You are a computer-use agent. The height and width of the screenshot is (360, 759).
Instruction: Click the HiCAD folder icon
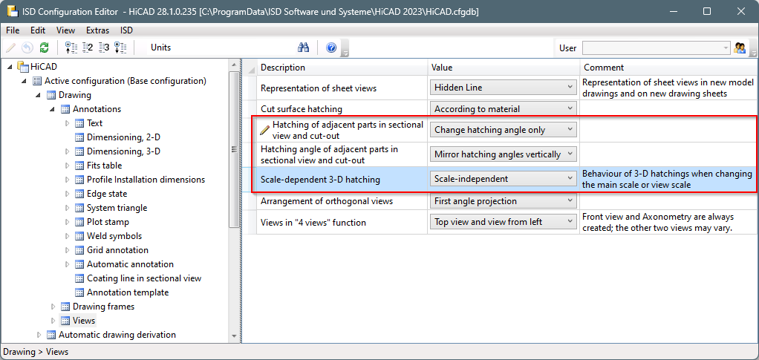click(23, 66)
